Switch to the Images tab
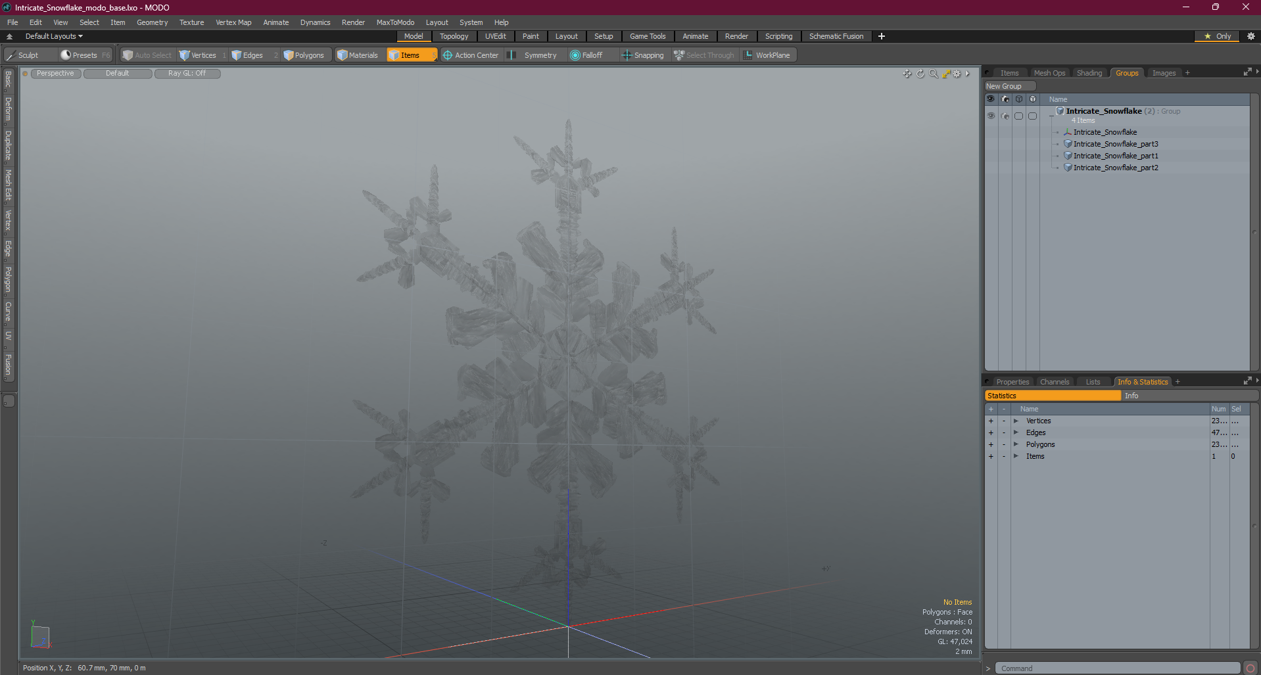Screen dimensions: 1261x675 (1164, 73)
